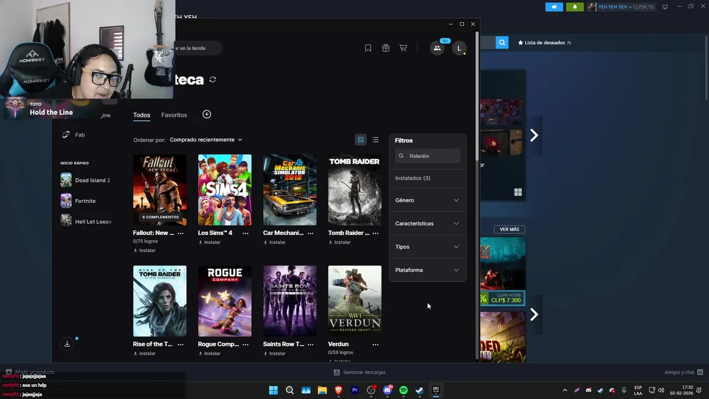Open the gift box icon in Epic header
Image resolution: width=709 pixels, height=399 pixels.
(386, 48)
